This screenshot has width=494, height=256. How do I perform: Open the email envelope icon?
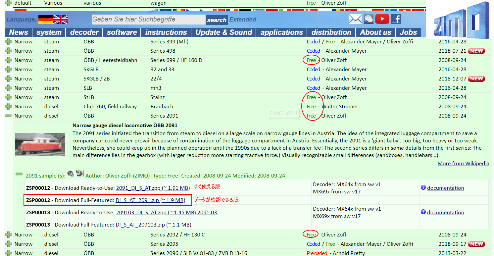click(x=355, y=19)
